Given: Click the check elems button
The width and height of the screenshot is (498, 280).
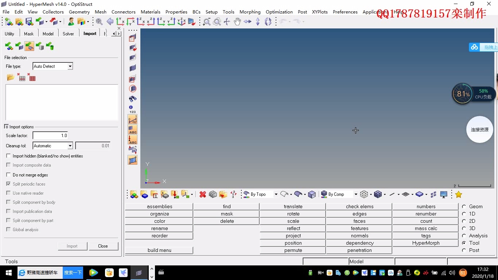Looking at the screenshot, I should [x=359, y=206].
